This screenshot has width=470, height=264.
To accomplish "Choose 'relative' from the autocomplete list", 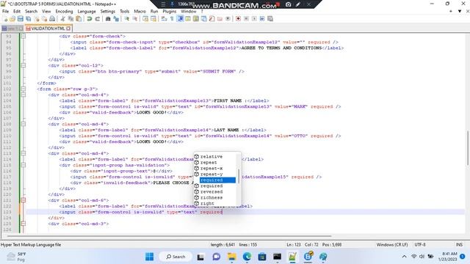I will (215, 156).
